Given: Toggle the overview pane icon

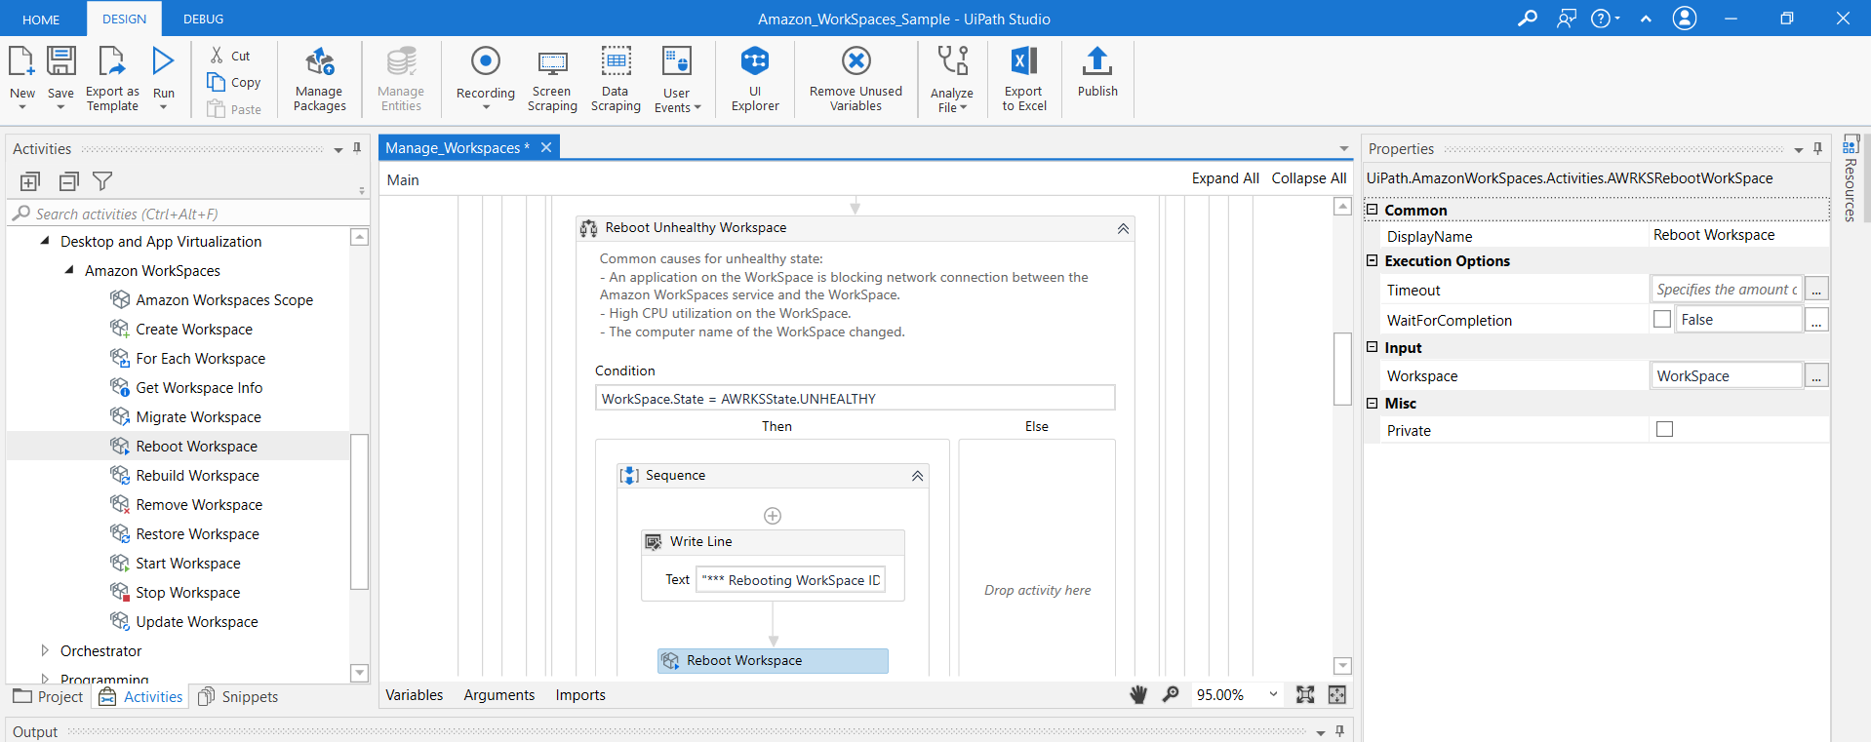Looking at the screenshot, I should click(x=1336, y=694).
